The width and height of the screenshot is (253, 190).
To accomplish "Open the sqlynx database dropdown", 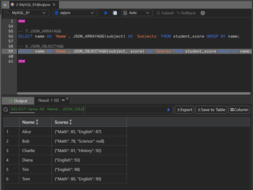I will 75,13.
